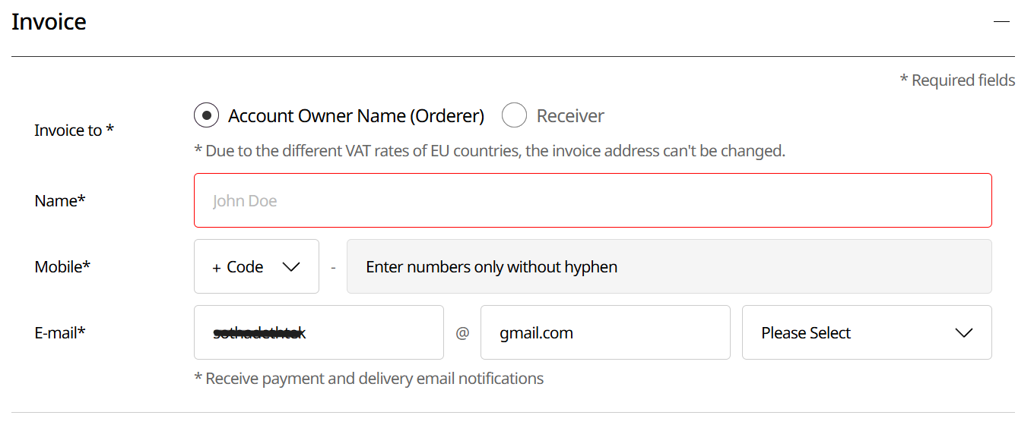Collapse the Invoice section using minus icon
Viewport: 1034px width, 431px height.
coord(1001,22)
